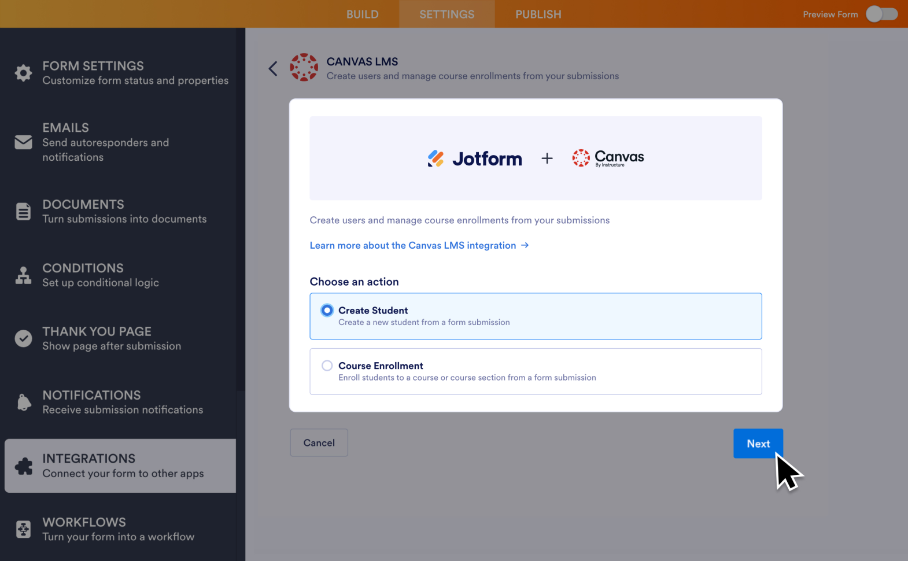Click the Documents page icon
Screen dimensions: 908x561
(x=23, y=212)
